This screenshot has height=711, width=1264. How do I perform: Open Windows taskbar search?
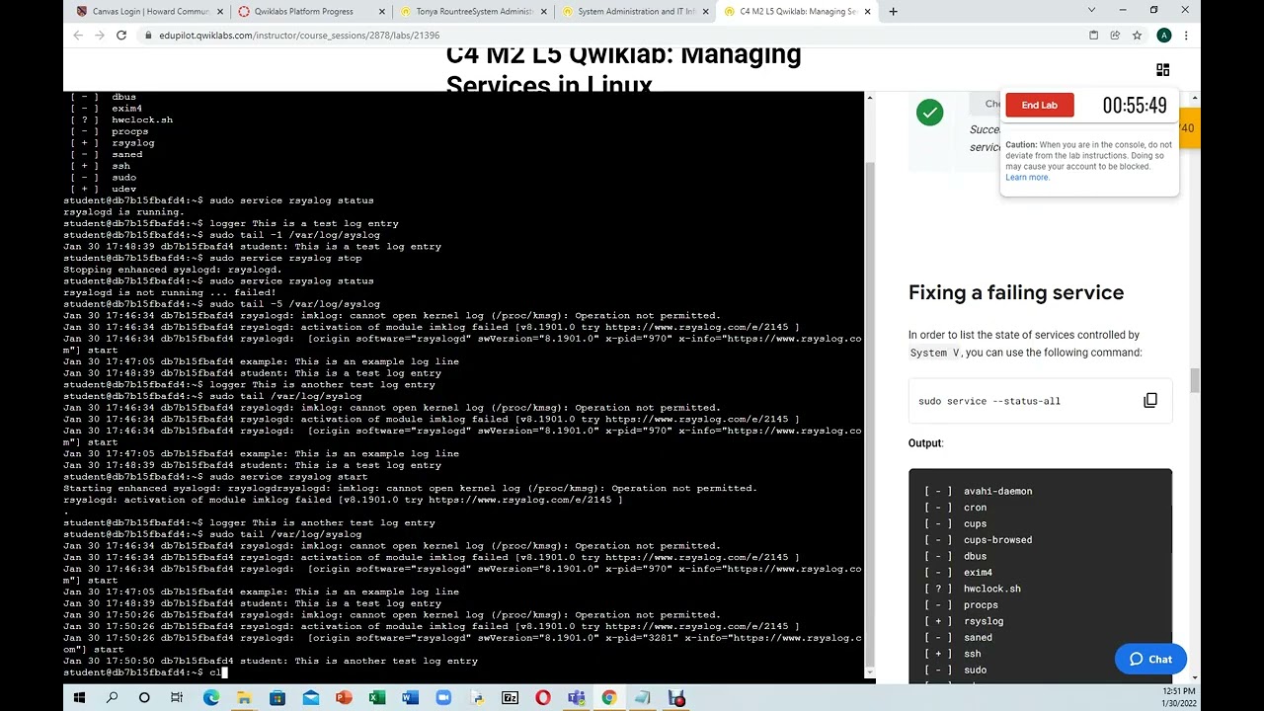pyautogui.click(x=112, y=698)
